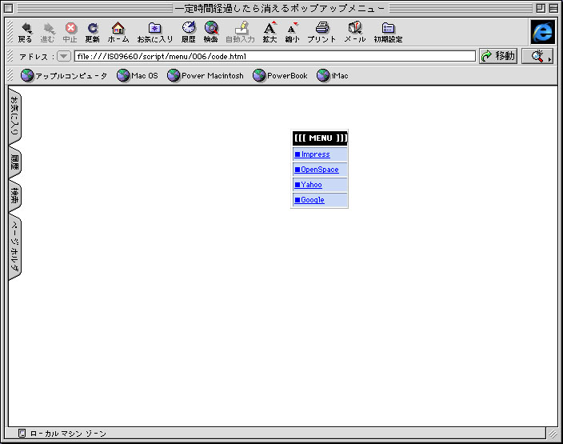Screen dimensions: 563x444
Task: Click the Internet Explorer logo icon
Action: click(x=542, y=32)
